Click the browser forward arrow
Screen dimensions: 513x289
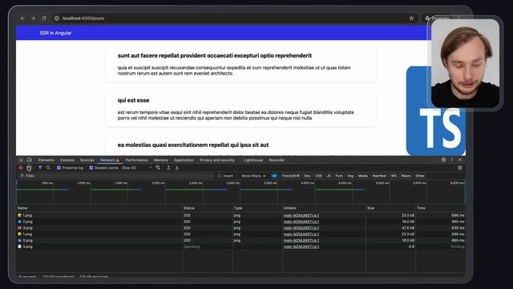point(33,18)
